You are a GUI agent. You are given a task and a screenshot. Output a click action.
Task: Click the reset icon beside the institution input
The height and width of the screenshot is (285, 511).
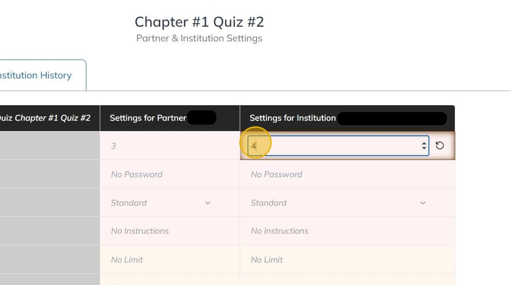coord(440,146)
